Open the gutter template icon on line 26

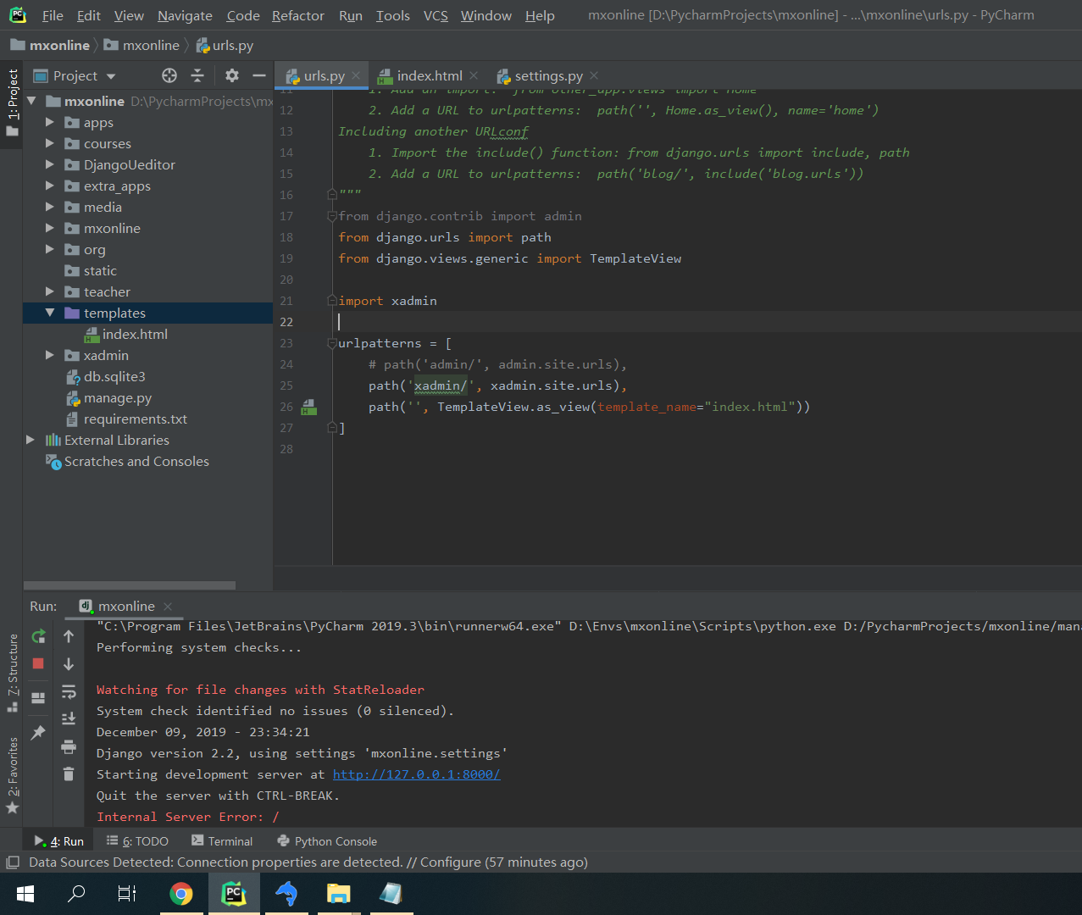(309, 408)
